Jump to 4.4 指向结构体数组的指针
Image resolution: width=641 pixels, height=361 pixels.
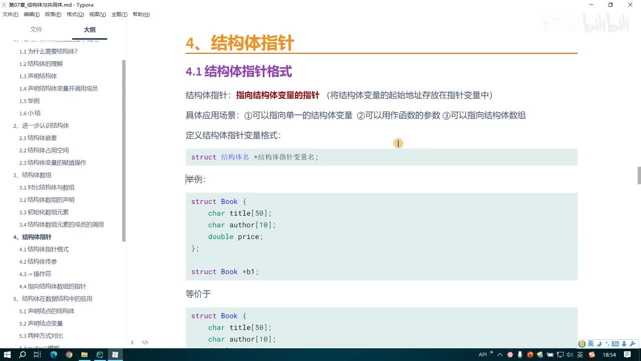tap(53, 286)
